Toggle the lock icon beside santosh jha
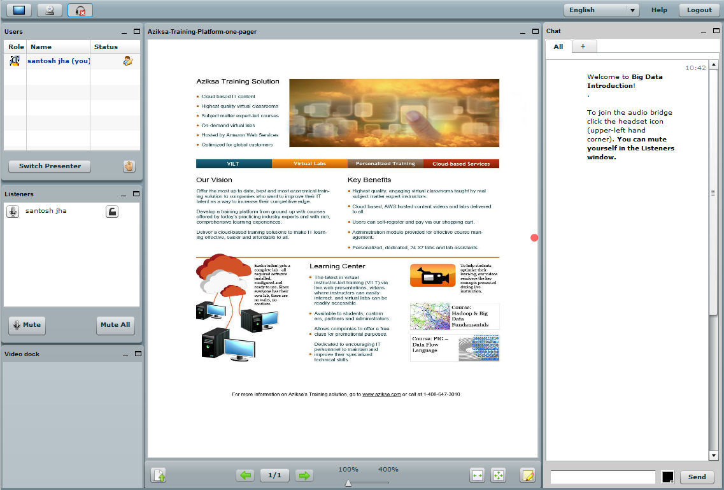This screenshot has height=490, width=724. [x=112, y=212]
